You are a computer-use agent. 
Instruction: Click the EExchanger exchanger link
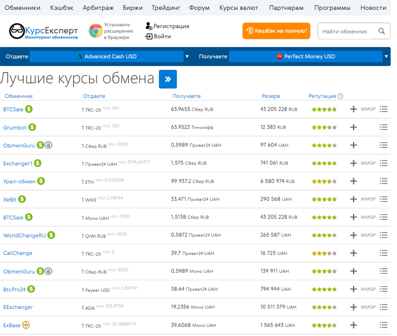coord(18,307)
